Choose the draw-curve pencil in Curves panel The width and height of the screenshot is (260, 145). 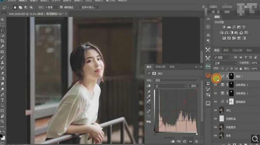[149, 111]
